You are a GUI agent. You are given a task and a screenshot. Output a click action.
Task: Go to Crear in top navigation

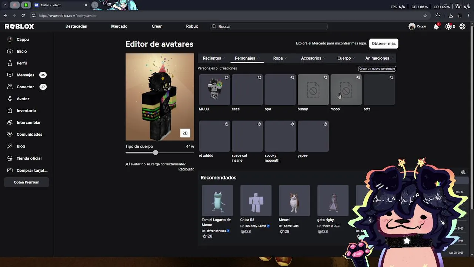pos(157,26)
